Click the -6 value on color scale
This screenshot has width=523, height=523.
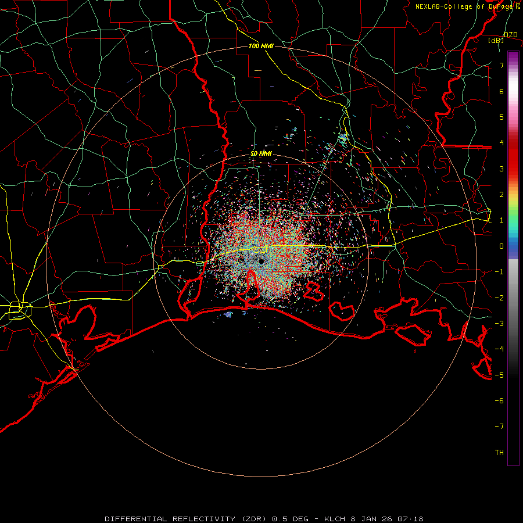(499, 401)
